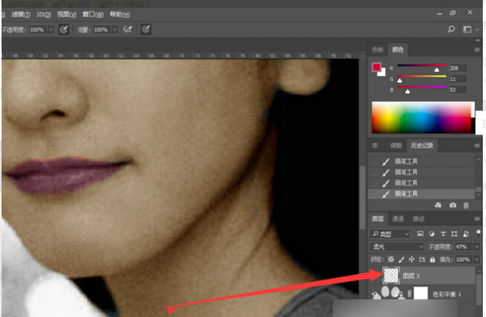Toggle history brush source box of first state
Viewport: 486px width, 317px height.
[x=373, y=161]
